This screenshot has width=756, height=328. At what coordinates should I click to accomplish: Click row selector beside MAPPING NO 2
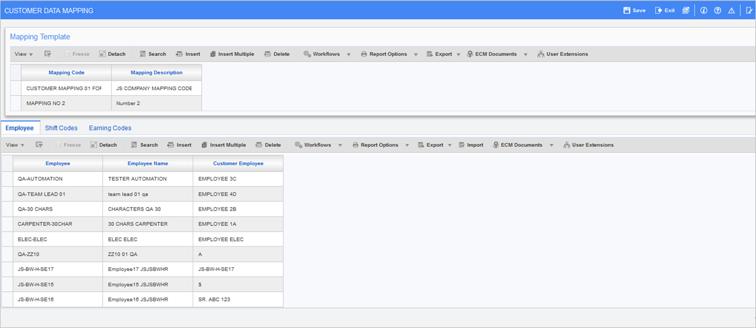(16, 103)
